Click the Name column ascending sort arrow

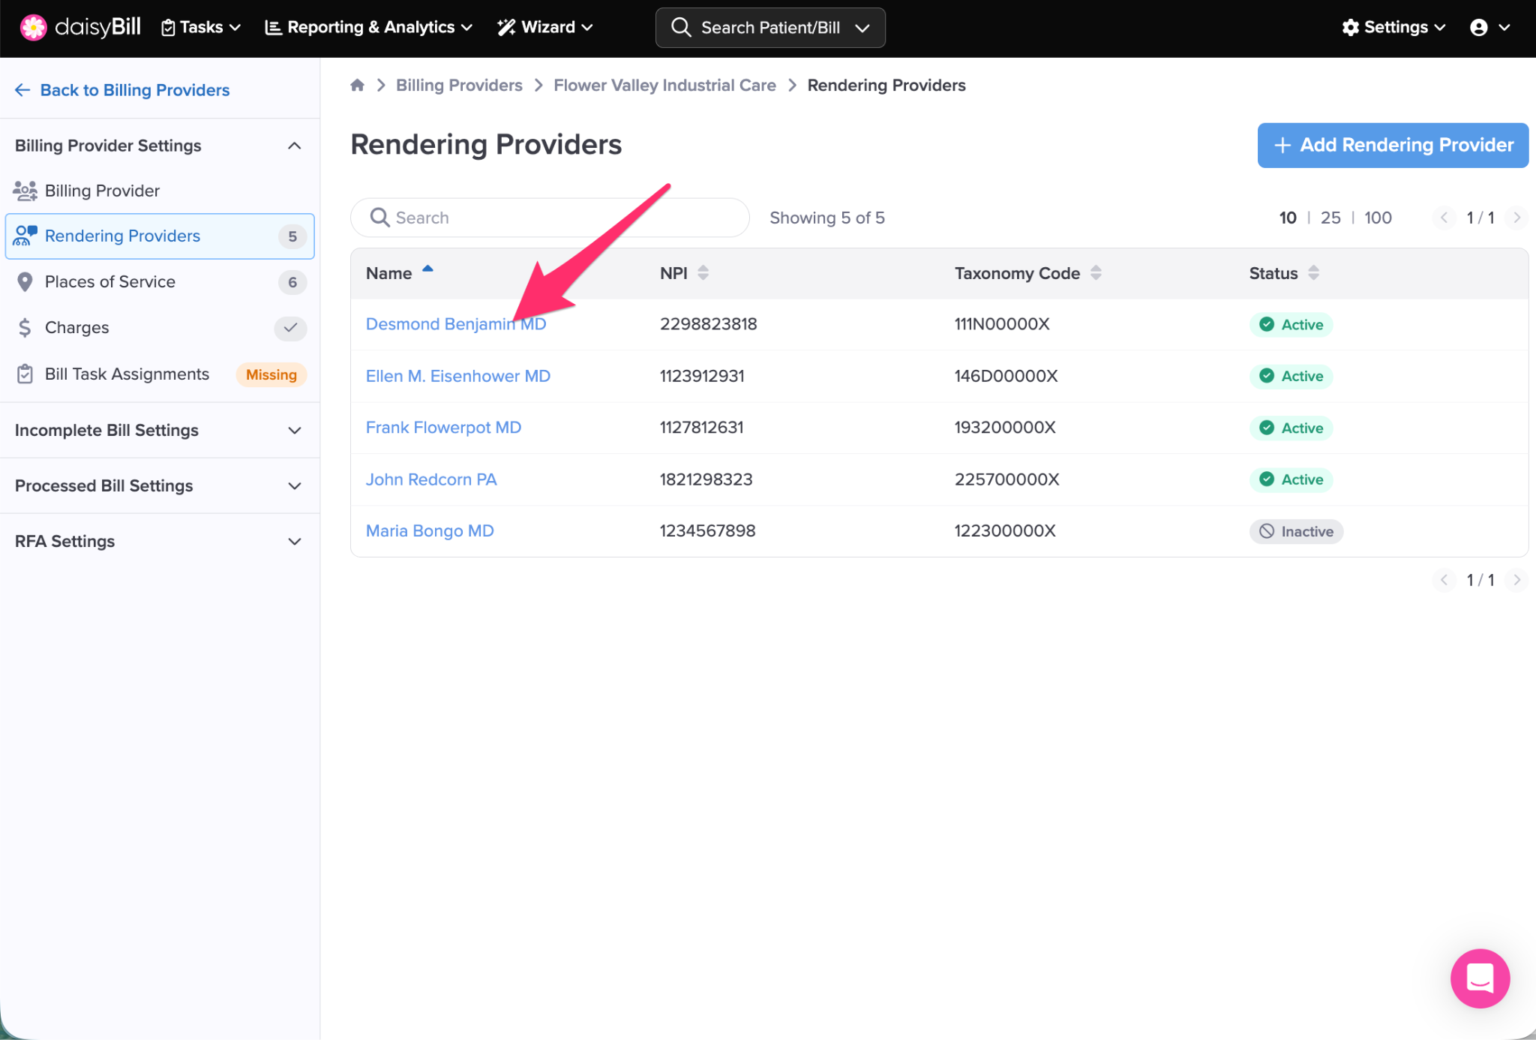click(427, 269)
